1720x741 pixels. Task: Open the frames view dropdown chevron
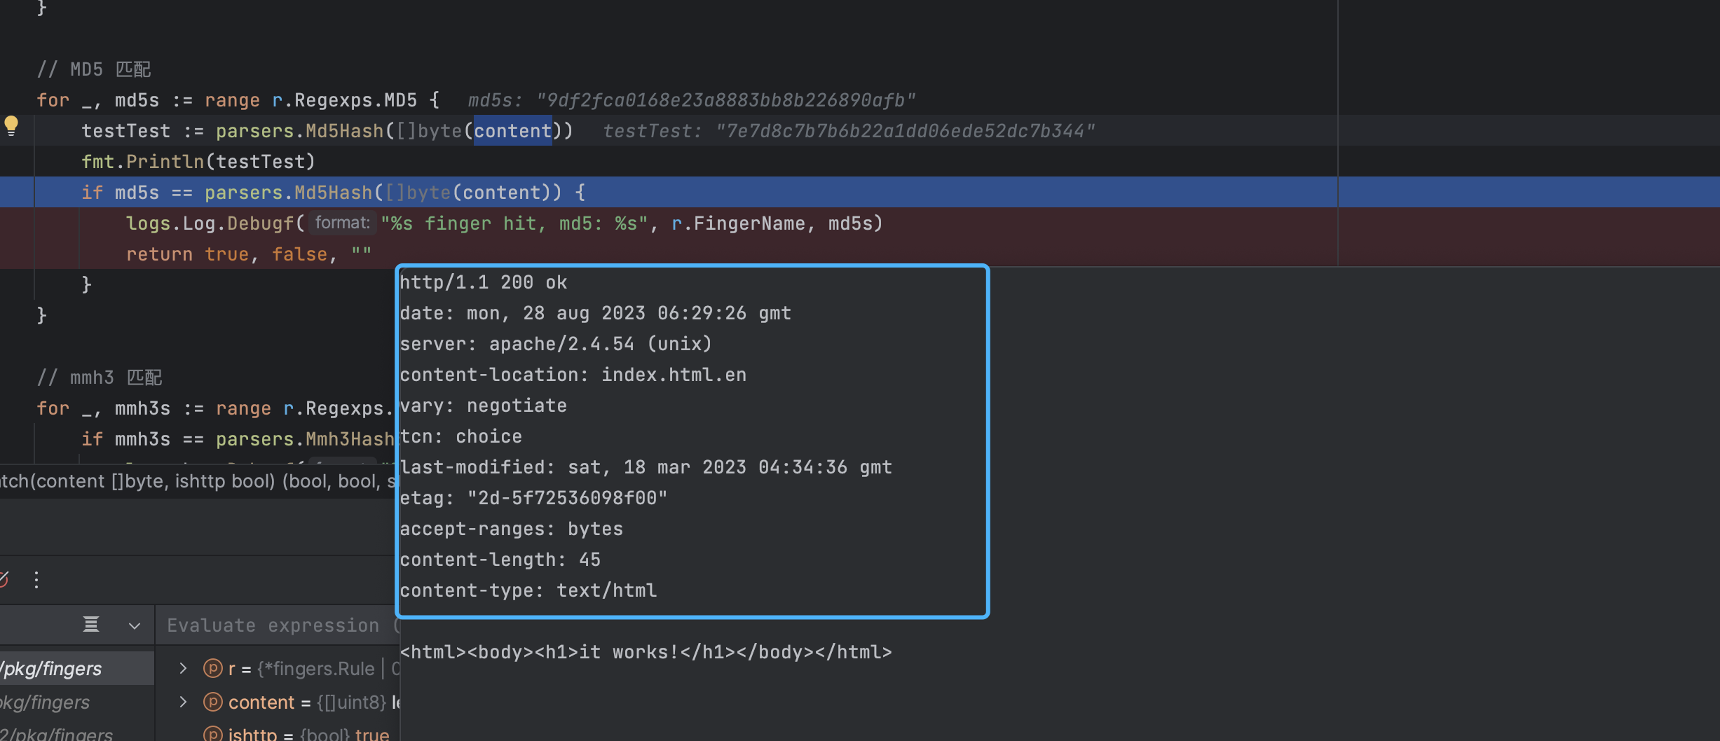(135, 625)
